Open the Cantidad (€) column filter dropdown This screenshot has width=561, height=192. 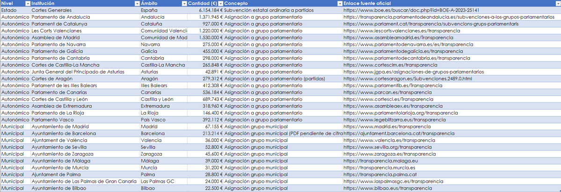click(x=220, y=3)
